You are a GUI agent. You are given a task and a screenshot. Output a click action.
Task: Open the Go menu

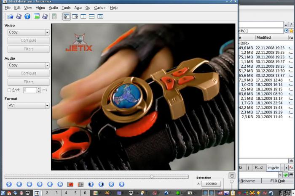pyautogui.click(x=88, y=8)
